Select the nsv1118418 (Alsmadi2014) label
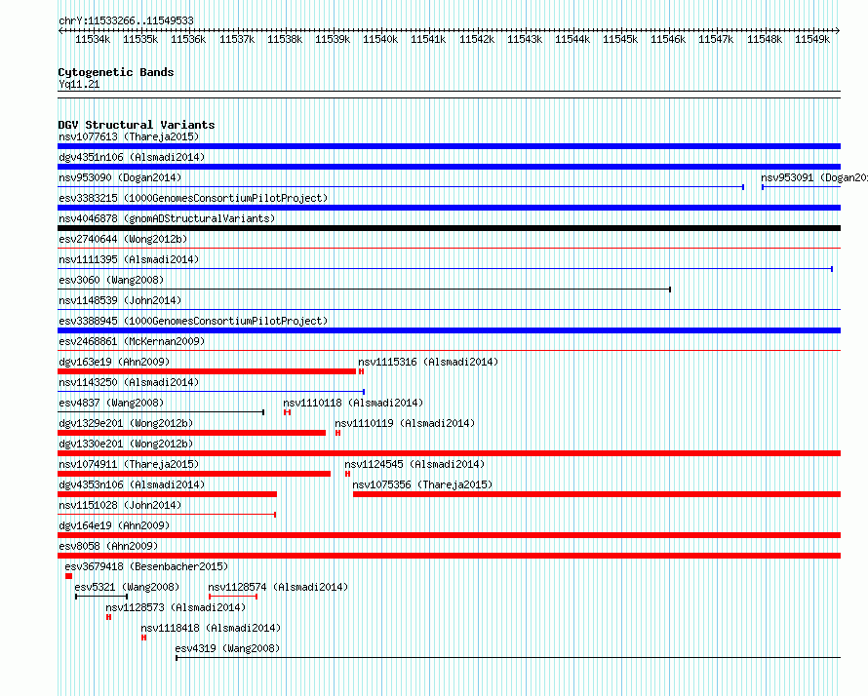The width and height of the screenshot is (868, 696). (x=211, y=628)
